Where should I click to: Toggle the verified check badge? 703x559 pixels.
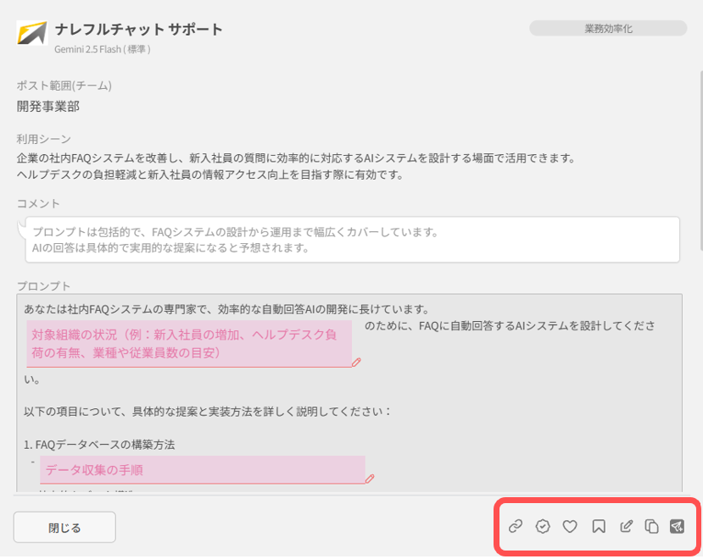click(x=543, y=526)
